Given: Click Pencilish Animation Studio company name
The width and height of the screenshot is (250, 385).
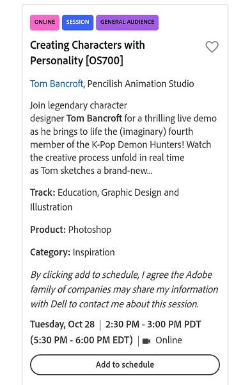Looking at the screenshot, I should click(x=141, y=83).
